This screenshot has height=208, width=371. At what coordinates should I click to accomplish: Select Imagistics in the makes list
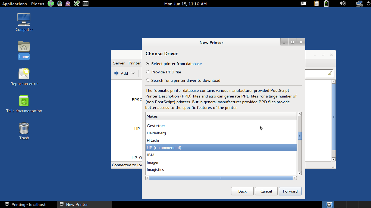point(221,170)
